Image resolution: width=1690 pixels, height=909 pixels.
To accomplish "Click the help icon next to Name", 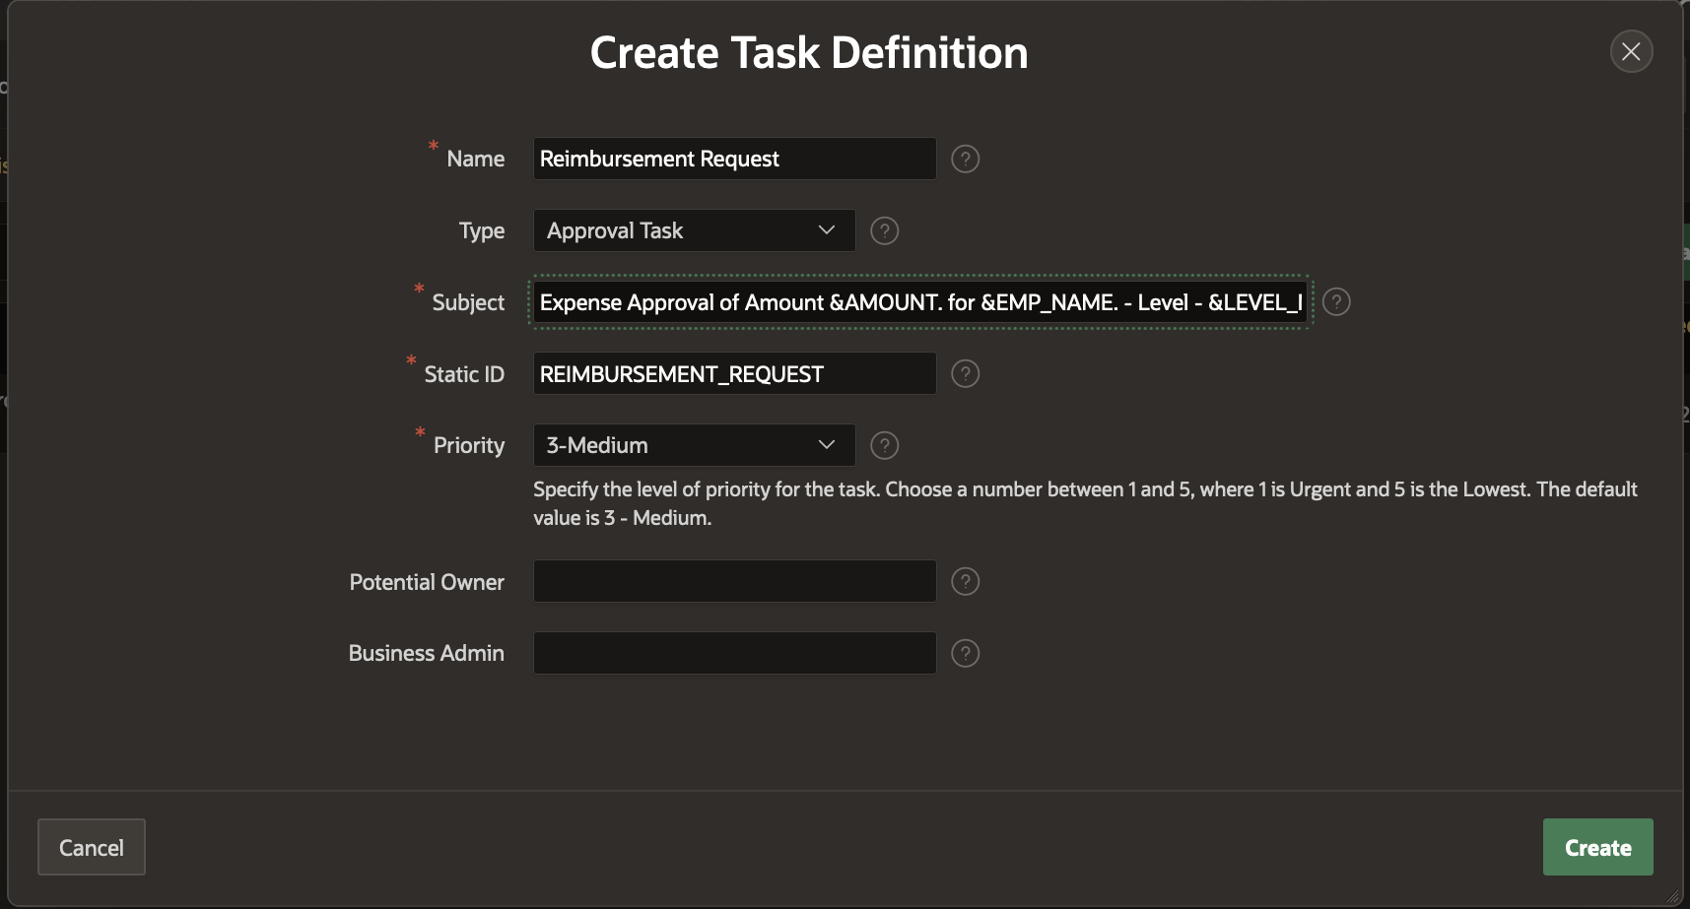I will click(965, 159).
